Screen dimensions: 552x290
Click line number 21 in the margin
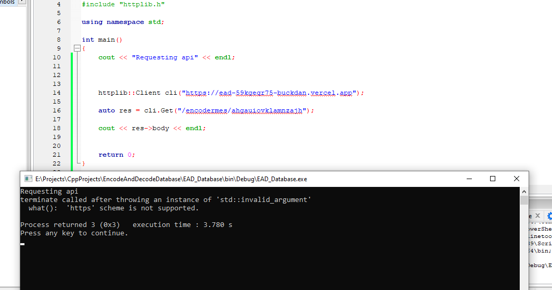pyautogui.click(x=57, y=154)
